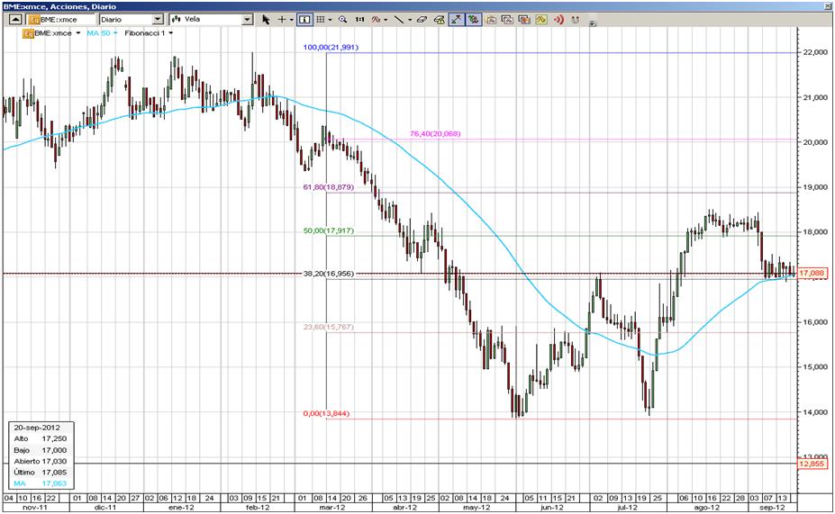This screenshot has height=514, width=835.
Task: Click the 14,000 price scale label
Action: coord(814,412)
